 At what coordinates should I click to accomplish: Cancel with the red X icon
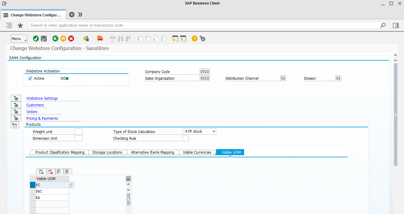pyautogui.click(x=71, y=38)
